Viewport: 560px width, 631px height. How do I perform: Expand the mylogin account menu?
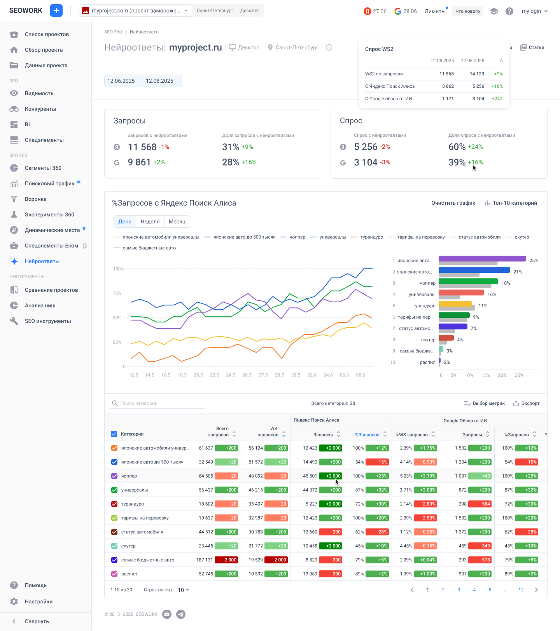[535, 11]
